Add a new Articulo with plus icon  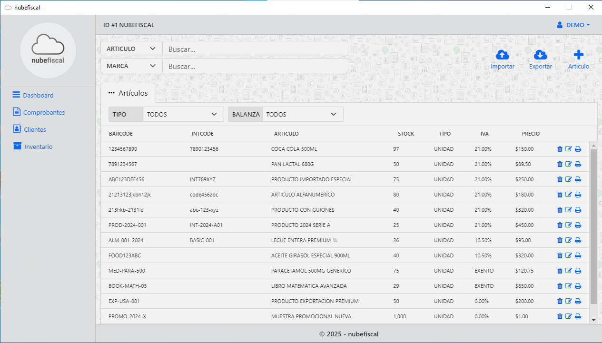[578, 55]
